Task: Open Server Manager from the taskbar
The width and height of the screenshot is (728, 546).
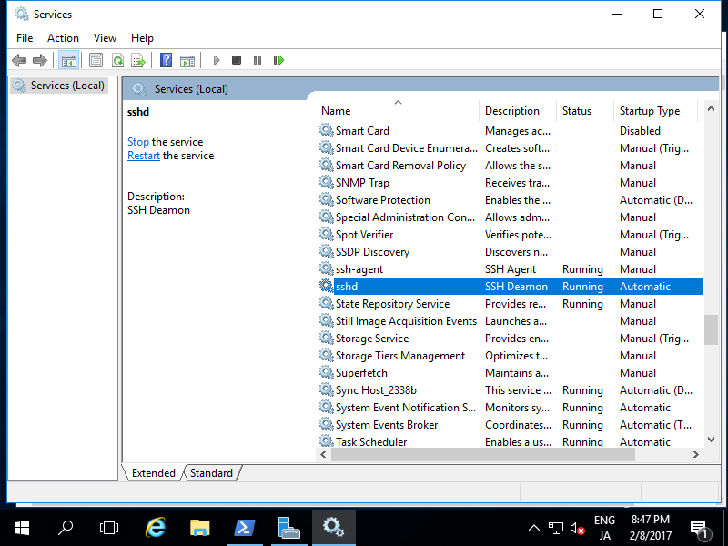Action: click(288, 528)
